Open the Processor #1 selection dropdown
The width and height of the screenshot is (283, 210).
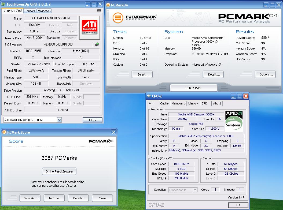195,190
